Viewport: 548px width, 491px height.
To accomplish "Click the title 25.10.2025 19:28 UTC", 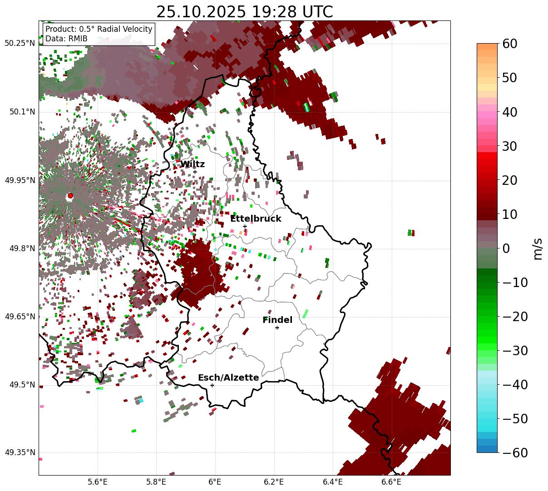I will (245, 11).
